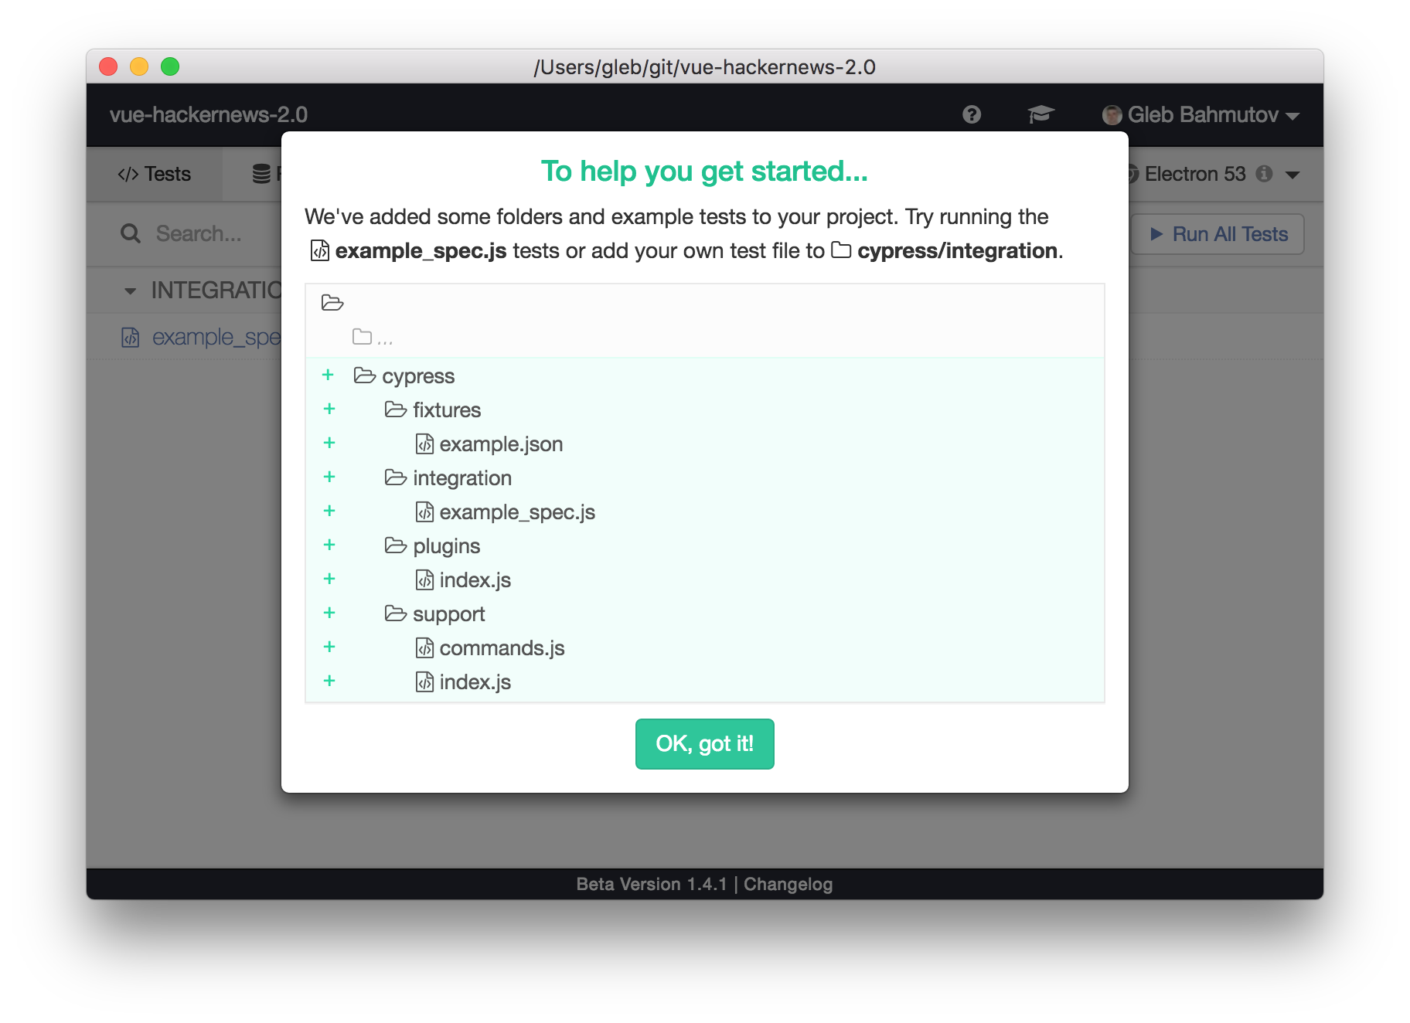The image size is (1410, 1023).
Task: Select commands.js in the file tree
Action: click(502, 647)
